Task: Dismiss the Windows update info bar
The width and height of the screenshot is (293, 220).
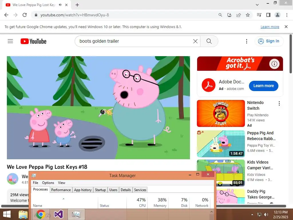Action: (286, 27)
